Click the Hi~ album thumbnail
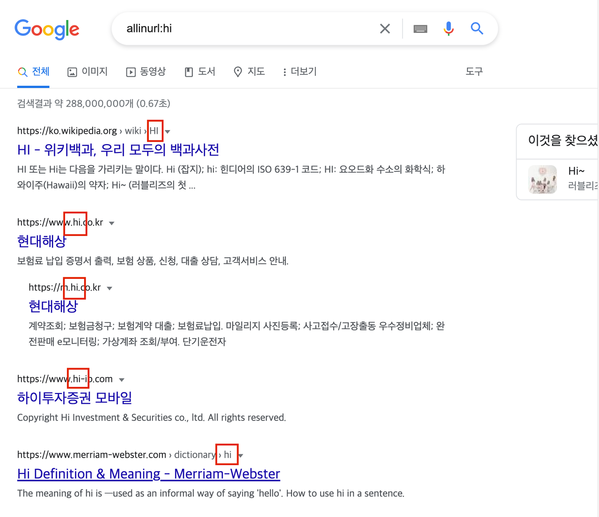The height and width of the screenshot is (517, 599). pos(542,180)
